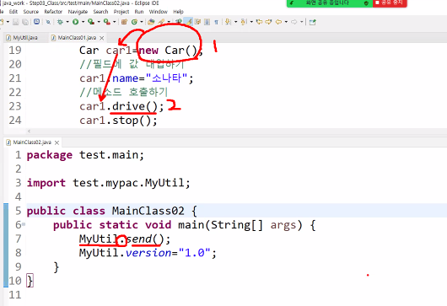Click 'stop' method call on line 24
Screen dimensions: 447x306
[126, 121]
